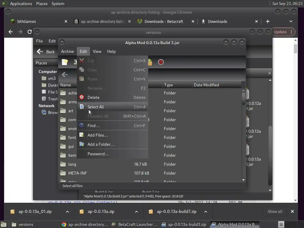Open File menu in versions window

click(39, 41)
